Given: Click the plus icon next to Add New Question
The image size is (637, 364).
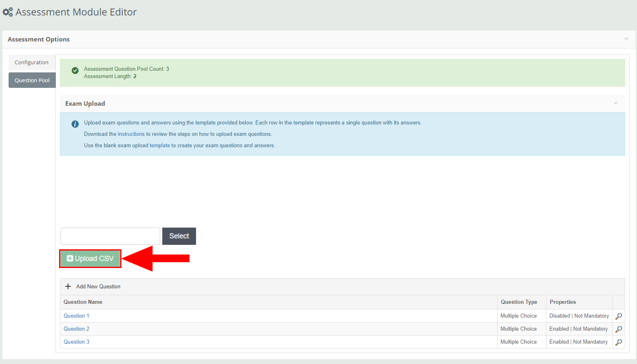Looking at the screenshot, I should pyautogui.click(x=68, y=286).
